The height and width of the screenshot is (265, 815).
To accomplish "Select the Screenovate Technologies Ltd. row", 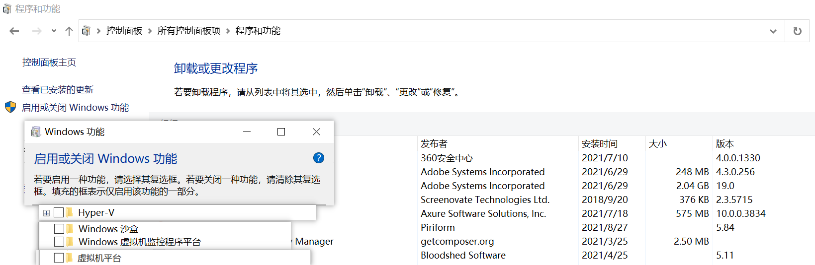I will 485,200.
